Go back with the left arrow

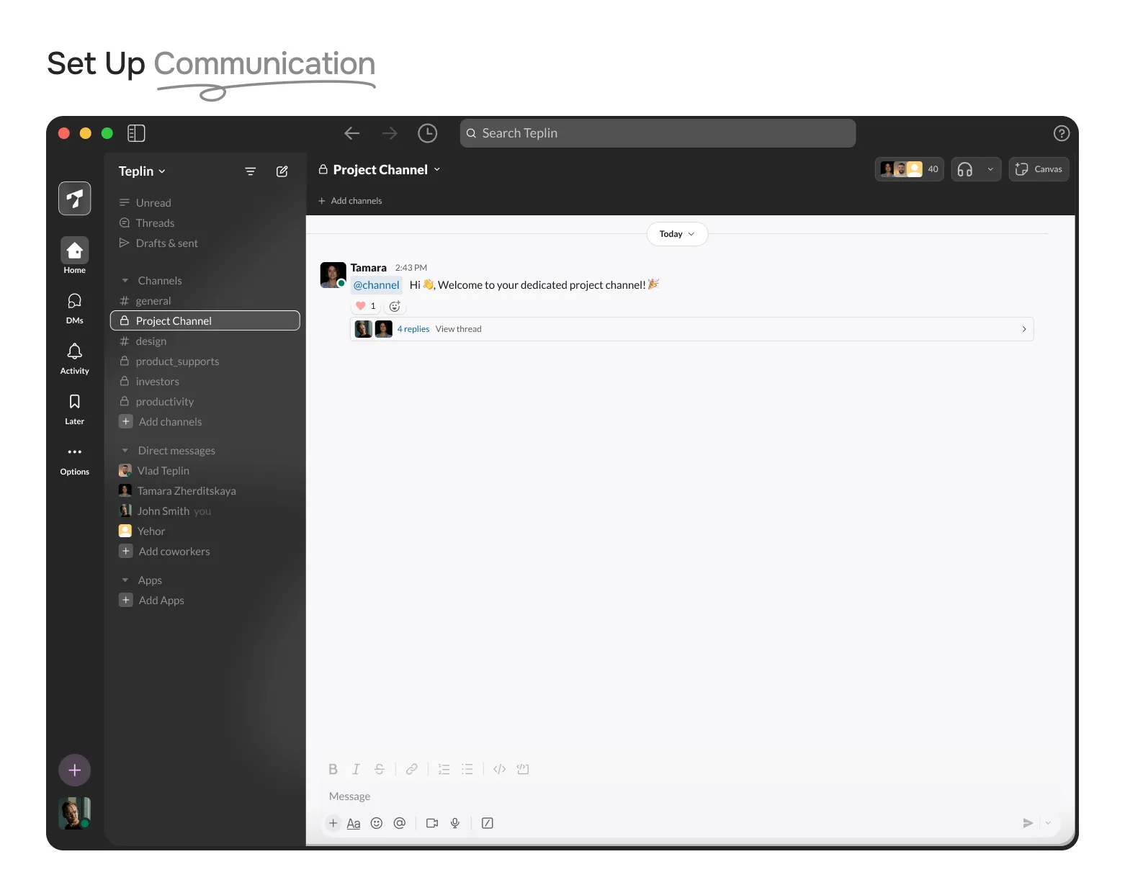pyautogui.click(x=352, y=133)
